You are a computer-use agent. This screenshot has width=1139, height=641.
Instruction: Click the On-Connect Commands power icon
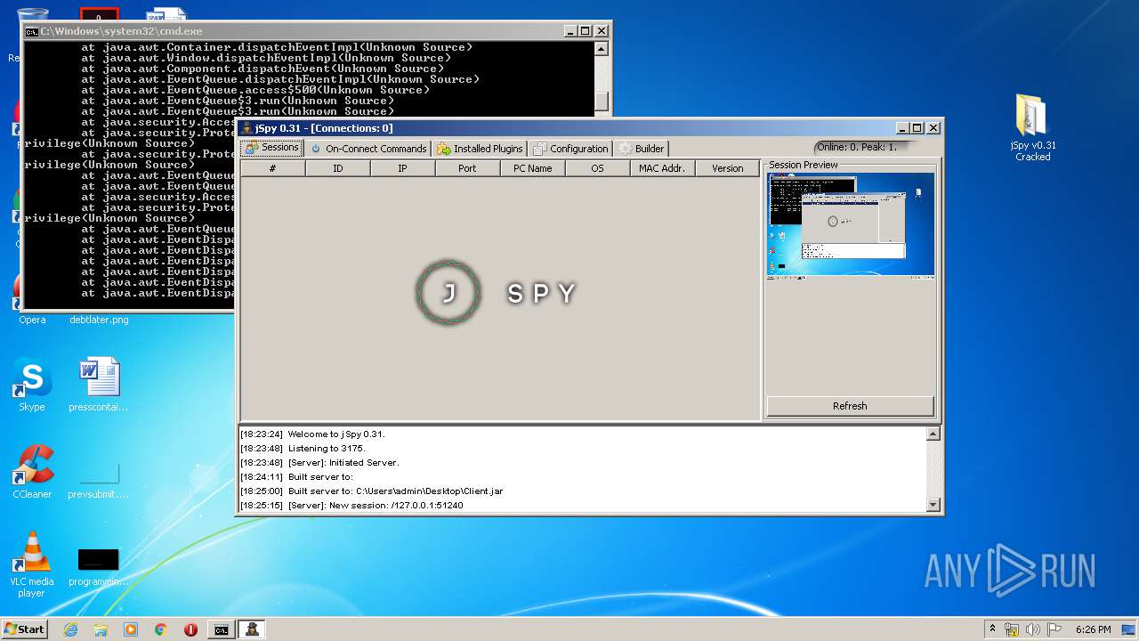pos(316,149)
